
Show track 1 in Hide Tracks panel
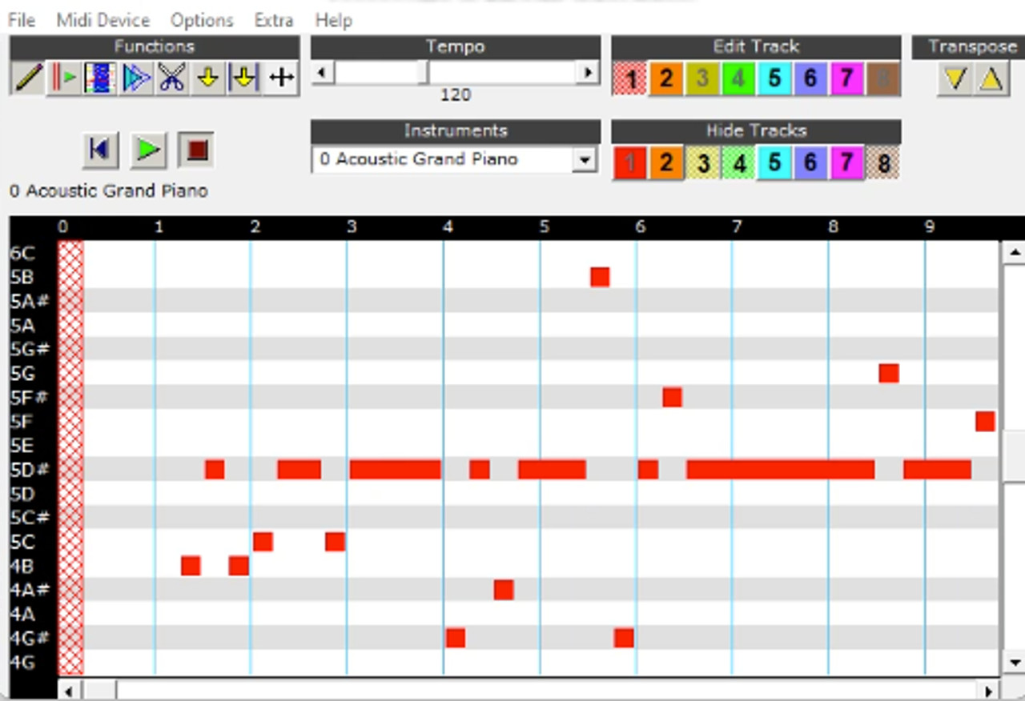(x=629, y=162)
